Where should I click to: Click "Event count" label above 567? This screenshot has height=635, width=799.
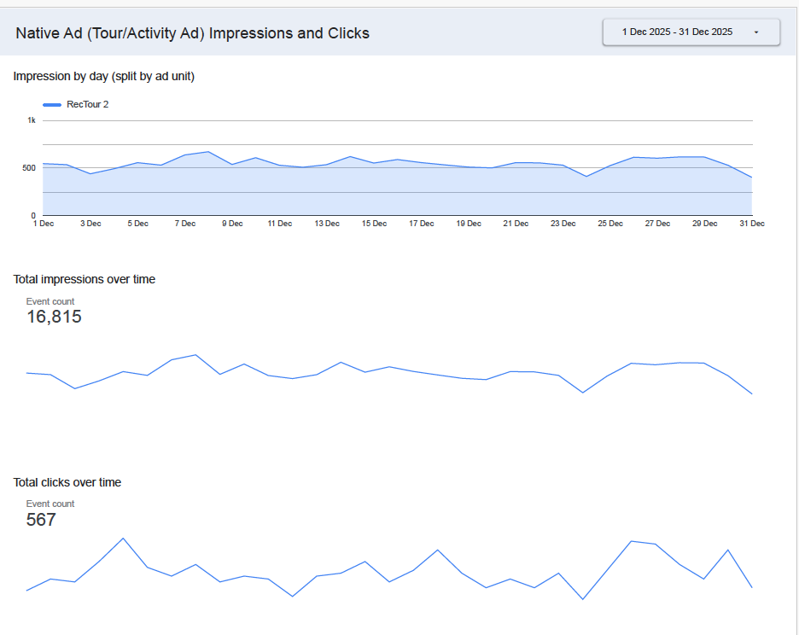click(50, 504)
